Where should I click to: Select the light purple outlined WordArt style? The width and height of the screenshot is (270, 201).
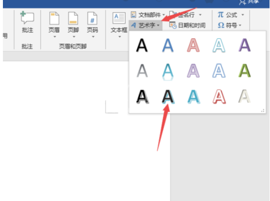[193, 71]
